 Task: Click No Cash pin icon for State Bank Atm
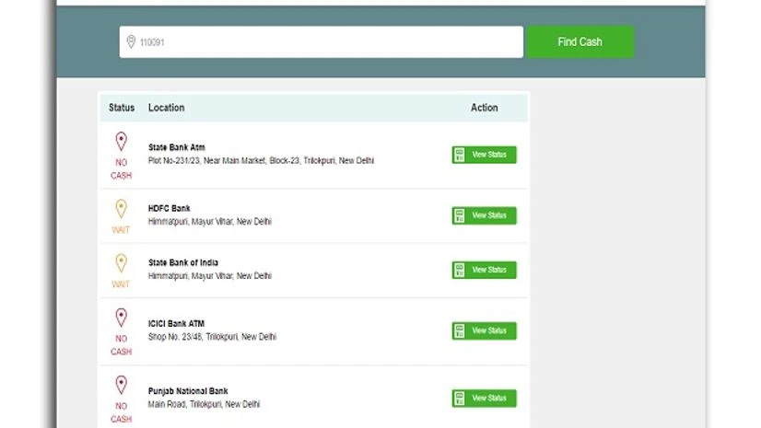[x=121, y=142]
